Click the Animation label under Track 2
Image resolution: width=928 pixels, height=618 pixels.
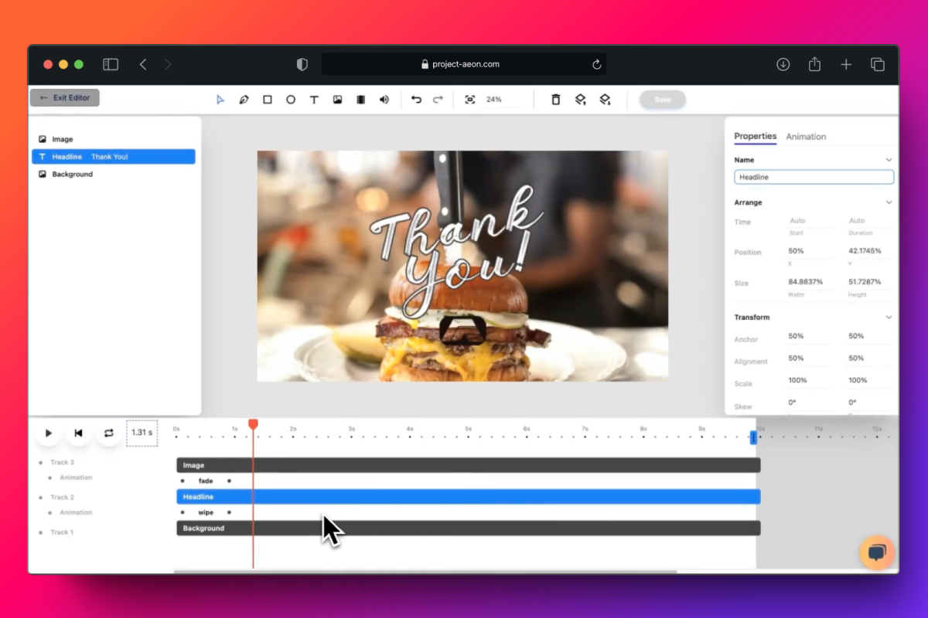click(76, 513)
